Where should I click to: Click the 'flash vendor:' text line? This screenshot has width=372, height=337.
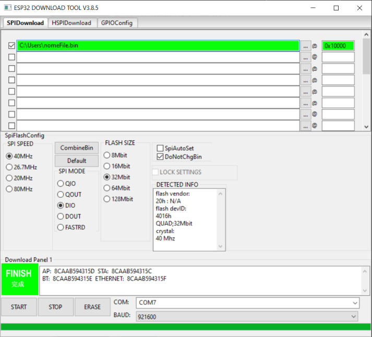click(x=173, y=194)
